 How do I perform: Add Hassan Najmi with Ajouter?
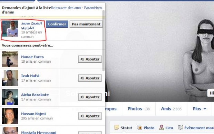click(x=90, y=116)
